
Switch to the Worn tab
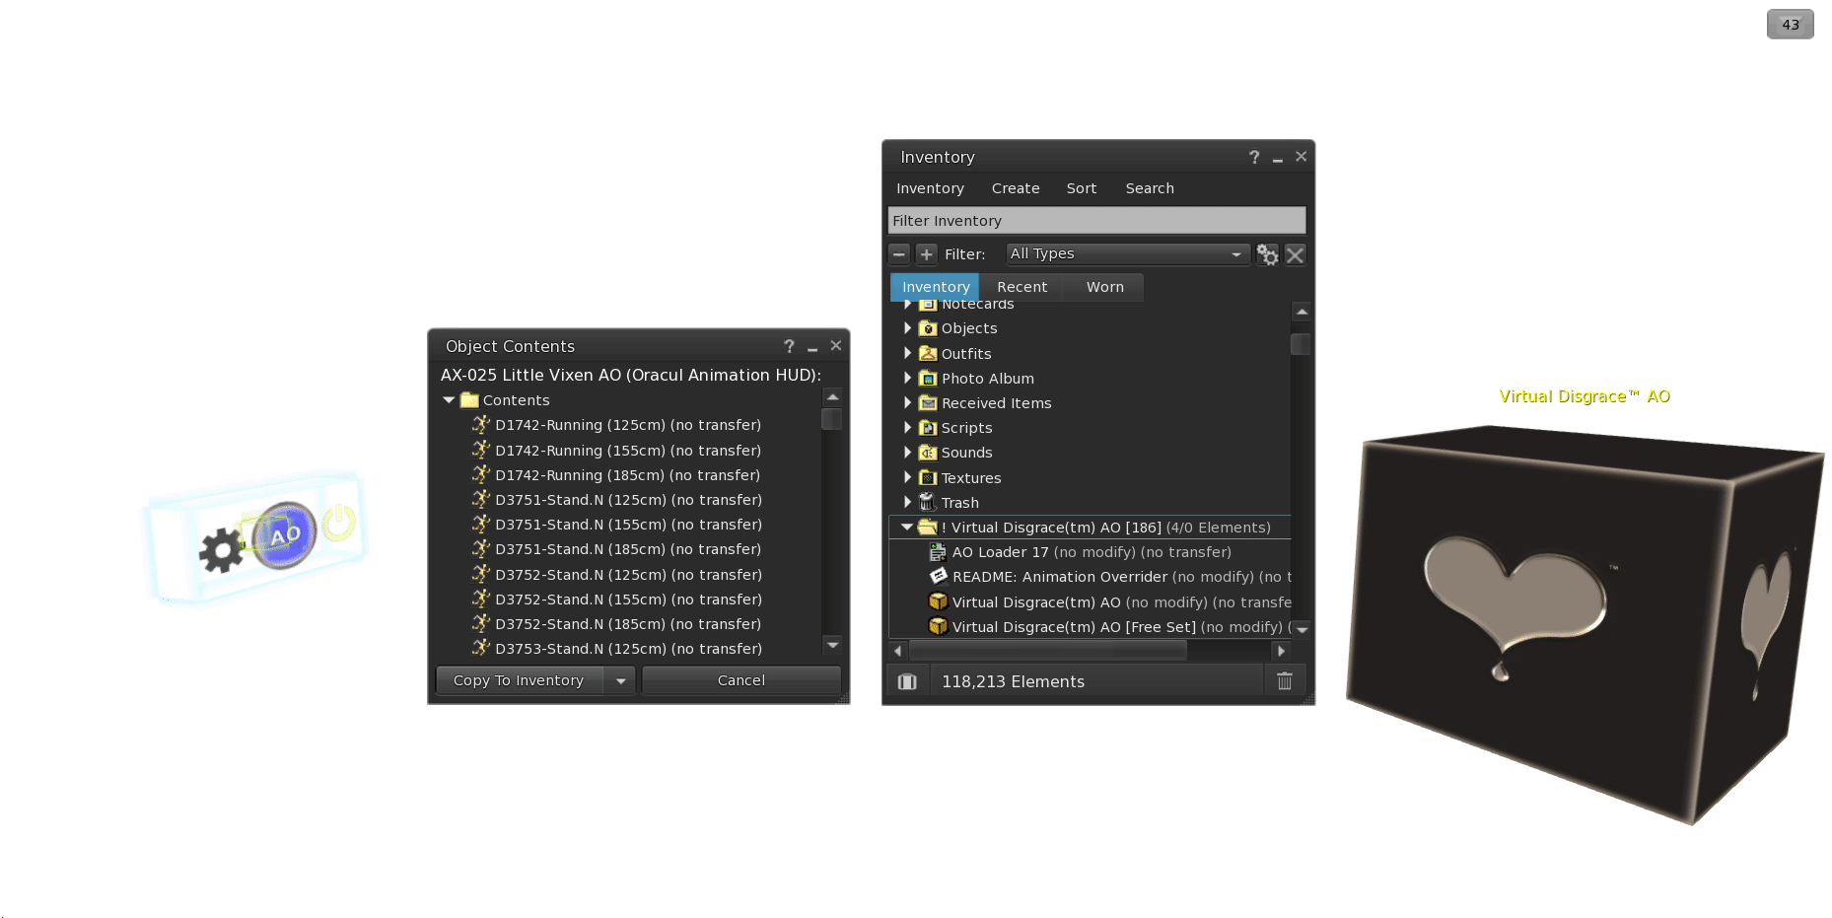pyautogui.click(x=1104, y=287)
